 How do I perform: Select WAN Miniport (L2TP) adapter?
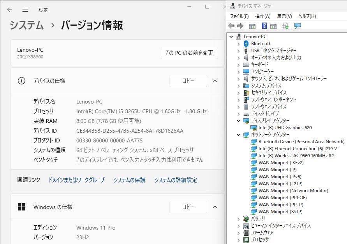(x=280, y=184)
